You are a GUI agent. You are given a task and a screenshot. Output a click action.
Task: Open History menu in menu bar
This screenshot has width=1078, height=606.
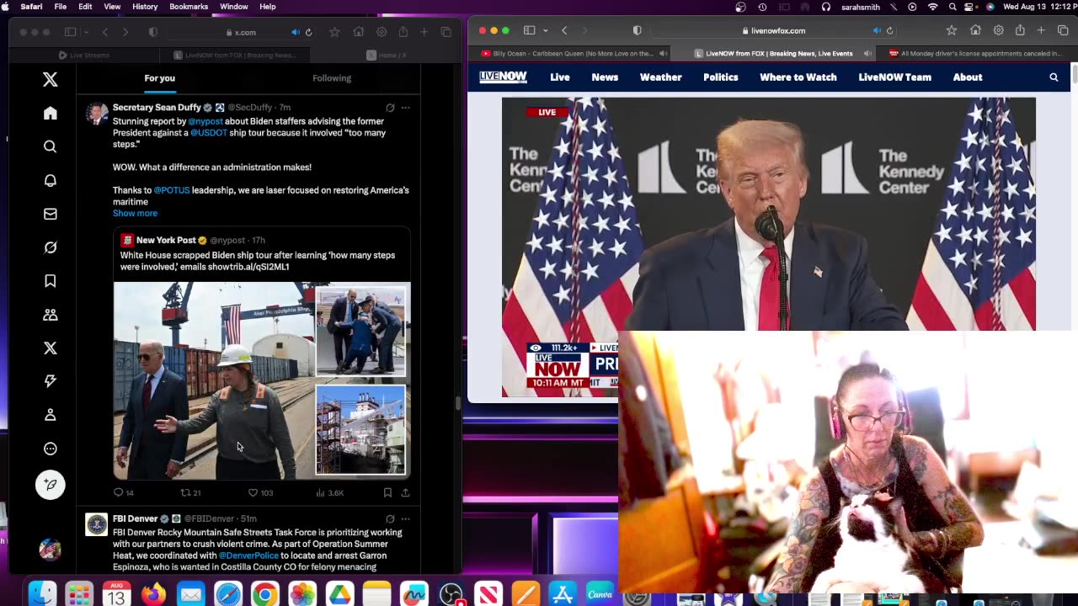[145, 7]
